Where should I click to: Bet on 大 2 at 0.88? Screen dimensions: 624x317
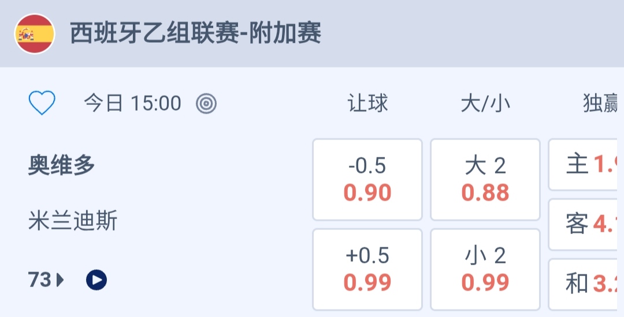tap(485, 179)
